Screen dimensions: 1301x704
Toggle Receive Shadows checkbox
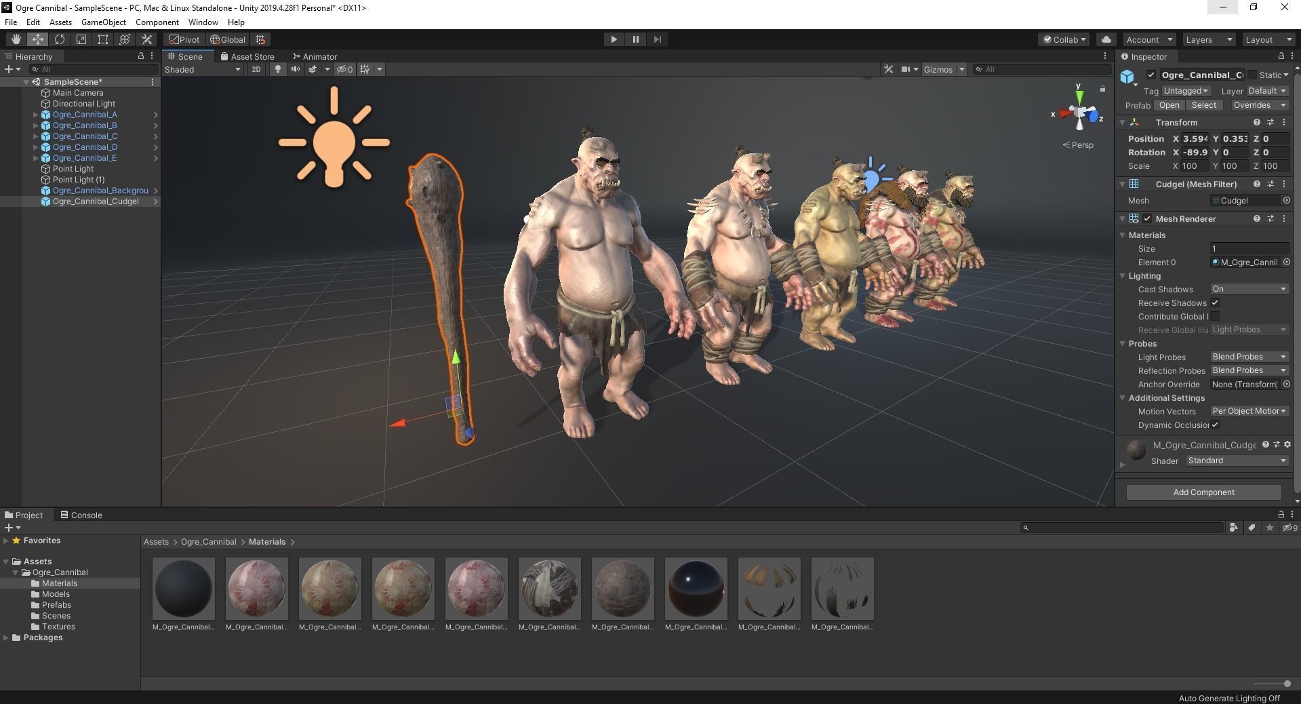point(1215,302)
